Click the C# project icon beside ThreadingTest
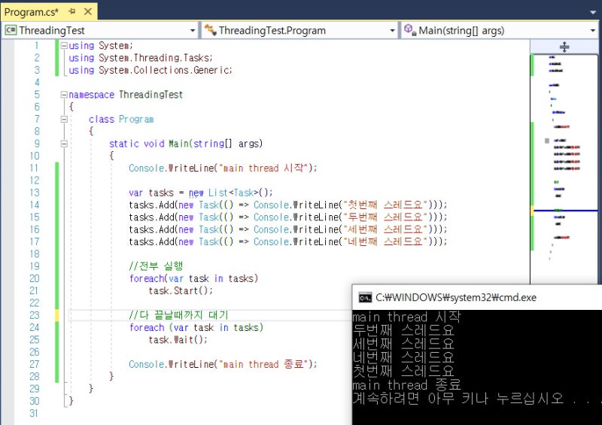602x425 pixels. tap(11, 31)
